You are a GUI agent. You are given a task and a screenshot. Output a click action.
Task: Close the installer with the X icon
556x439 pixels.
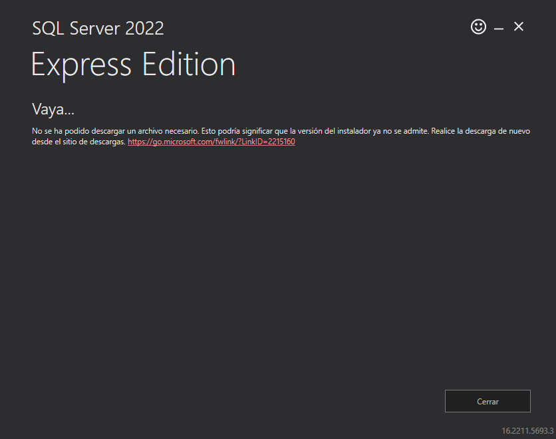point(518,27)
